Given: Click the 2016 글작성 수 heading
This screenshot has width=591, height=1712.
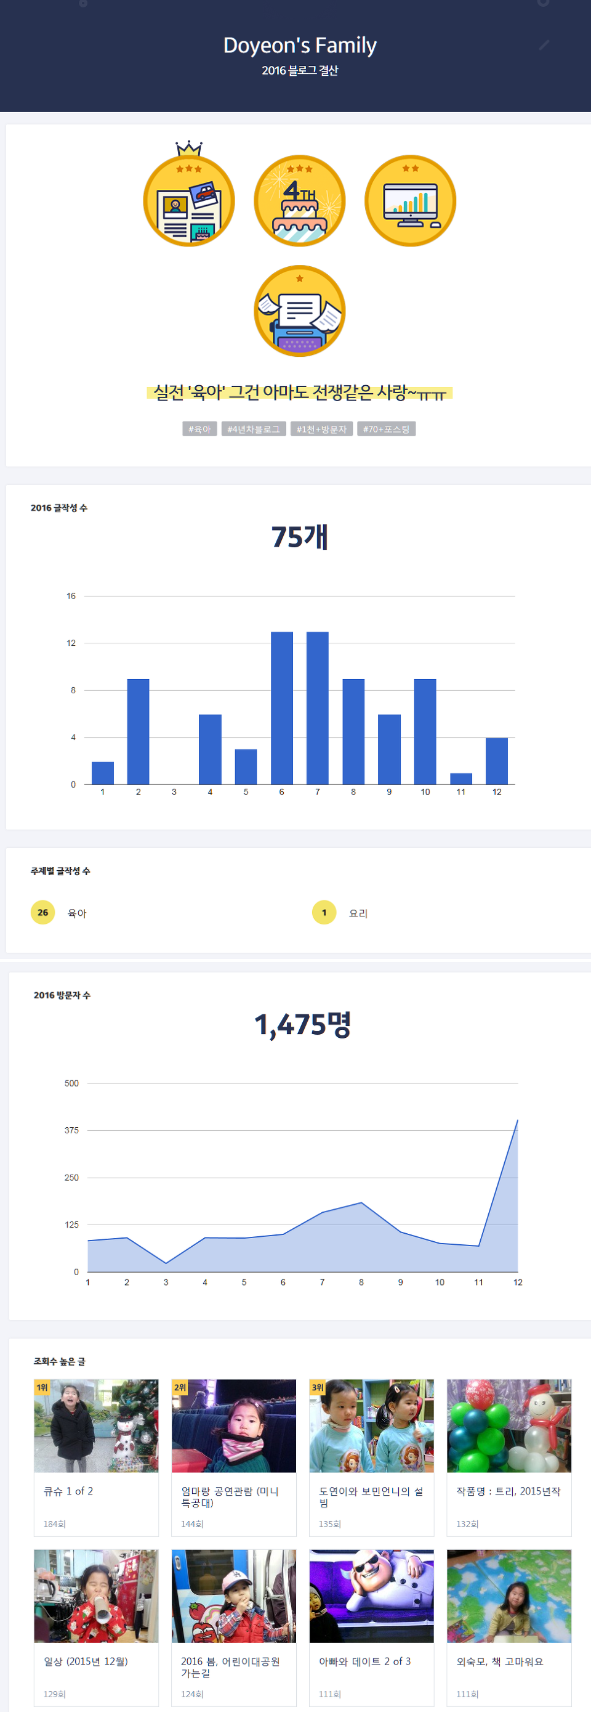Looking at the screenshot, I should (x=59, y=508).
